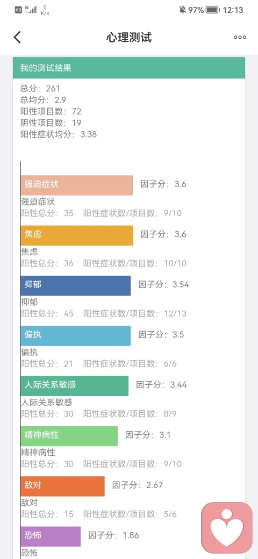This screenshot has height=559, width=258.
Task: Select the 恐怖 purple bar
Action: tap(51, 536)
